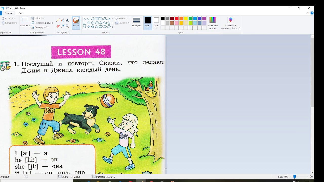Expand the shapes gallery more arrow
324x182 pixels.
pyautogui.click(x=112, y=27)
